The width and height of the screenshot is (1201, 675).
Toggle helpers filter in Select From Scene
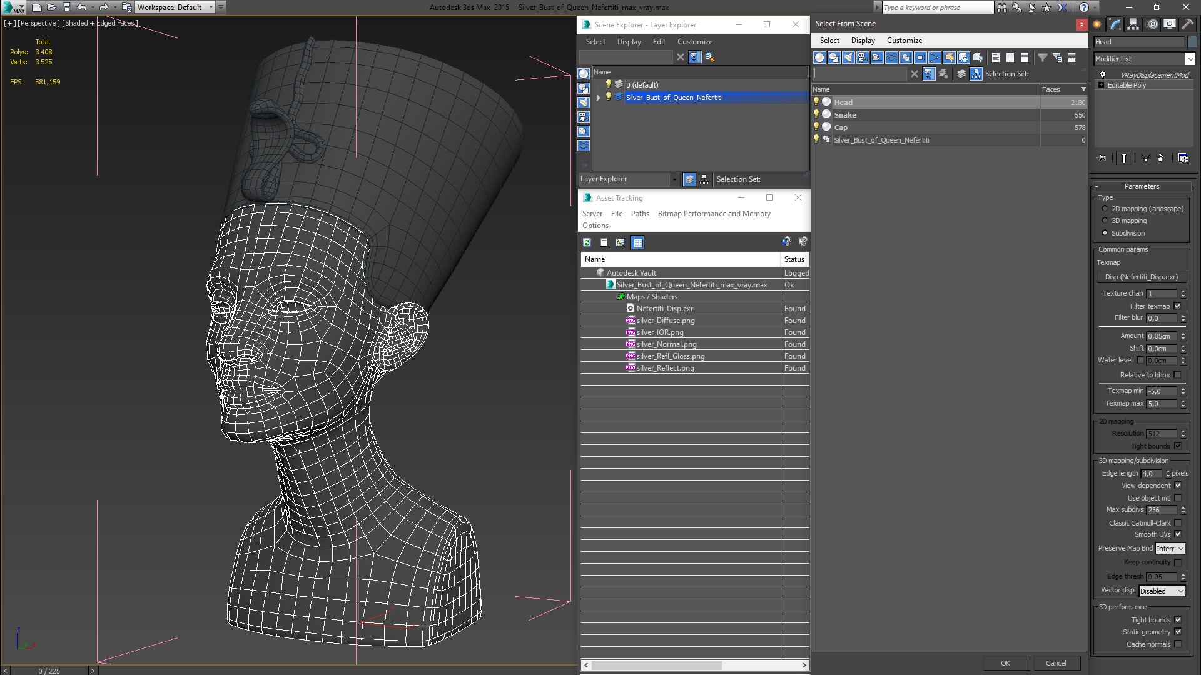(x=877, y=57)
